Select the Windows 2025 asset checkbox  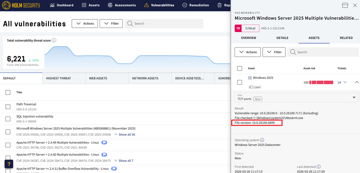point(239,82)
